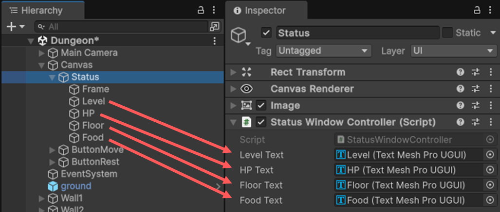This screenshot has height=212, width=500.
Task: Enable the Static checkbox
Action: pos(447,33)
